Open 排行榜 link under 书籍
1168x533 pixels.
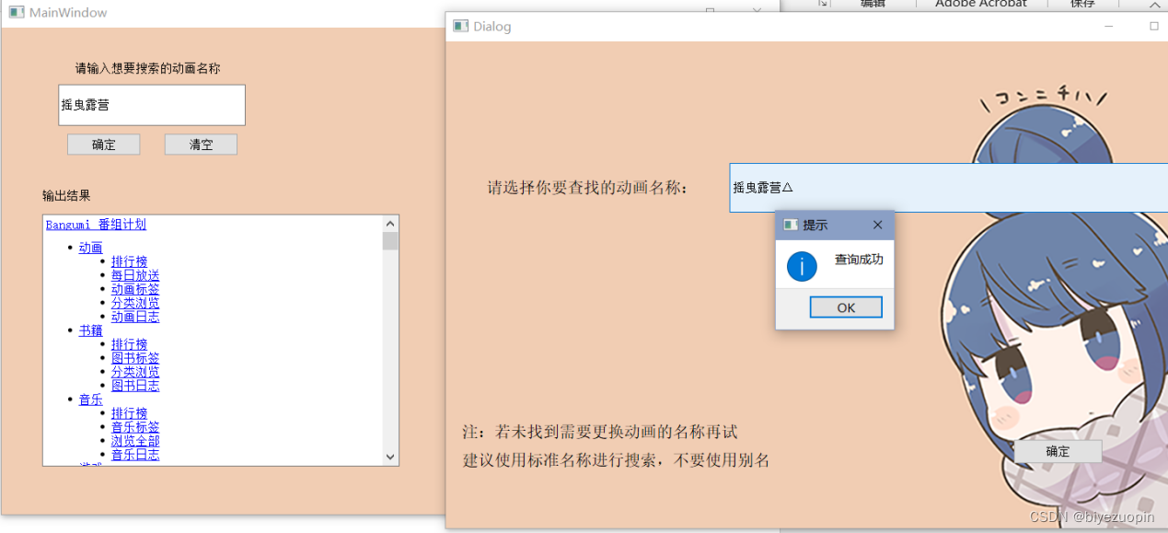pyautogui.click(x=129, y=344)
